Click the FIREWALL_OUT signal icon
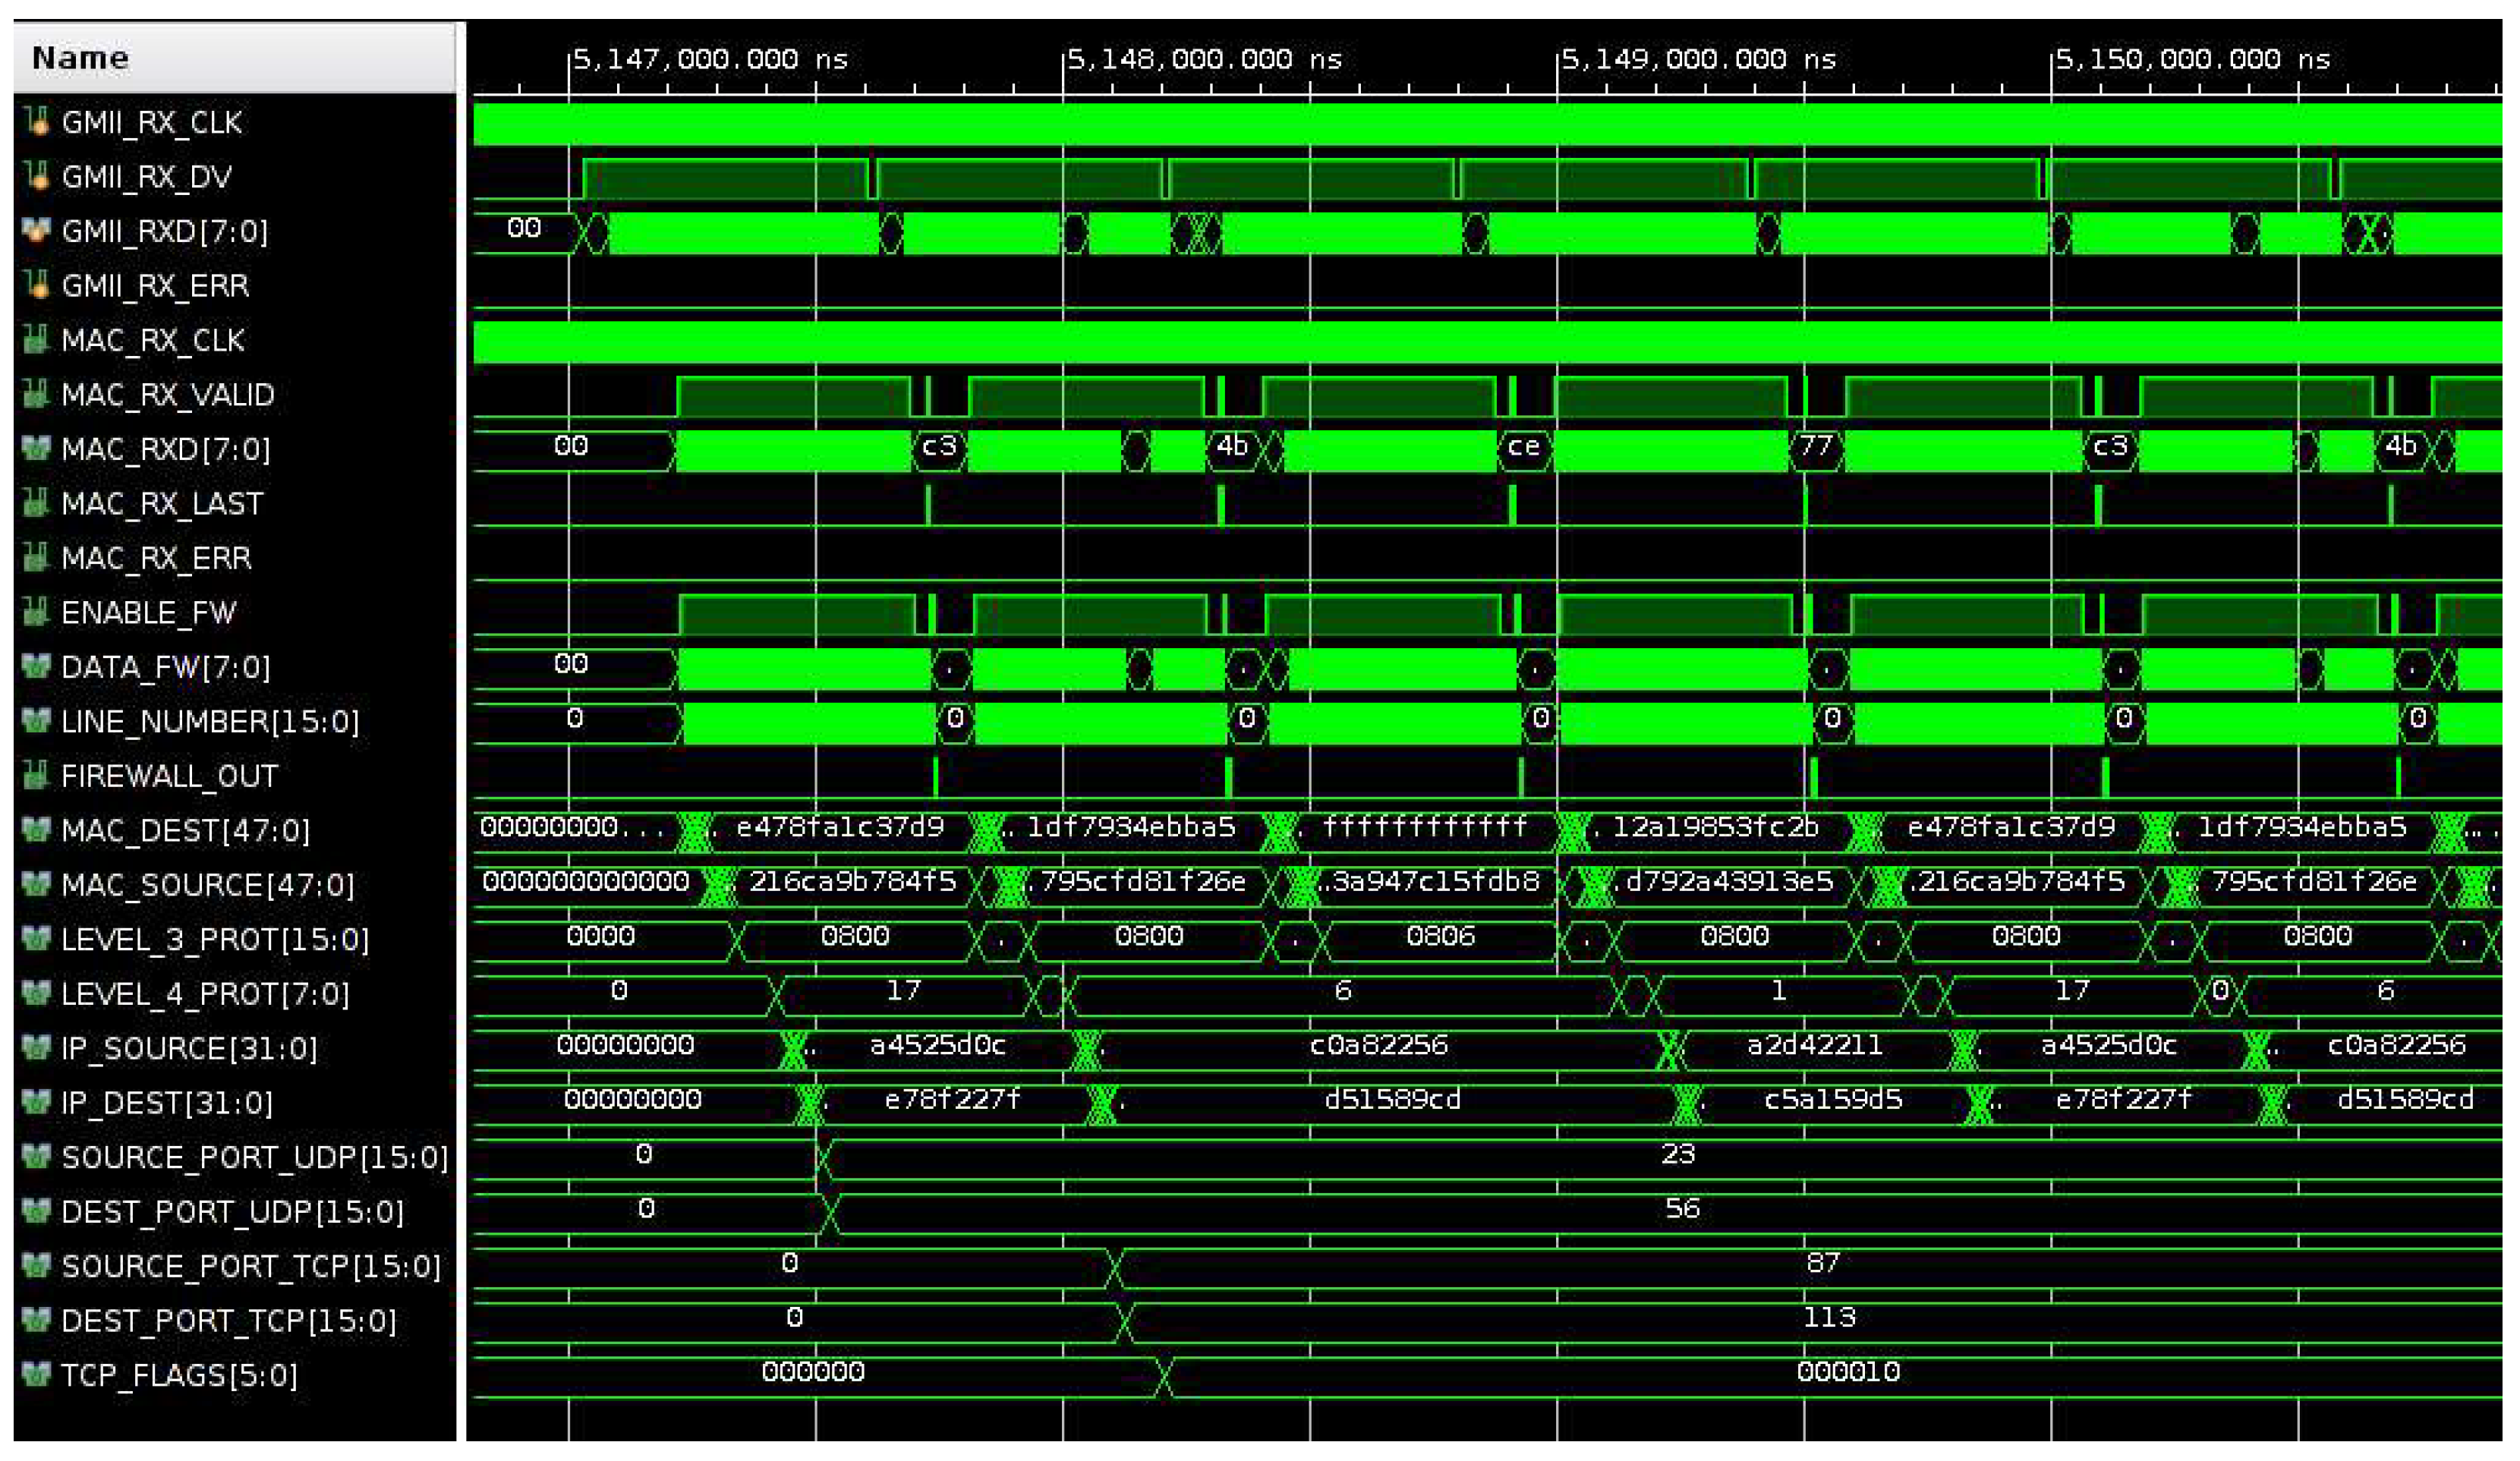 point(37,775)
